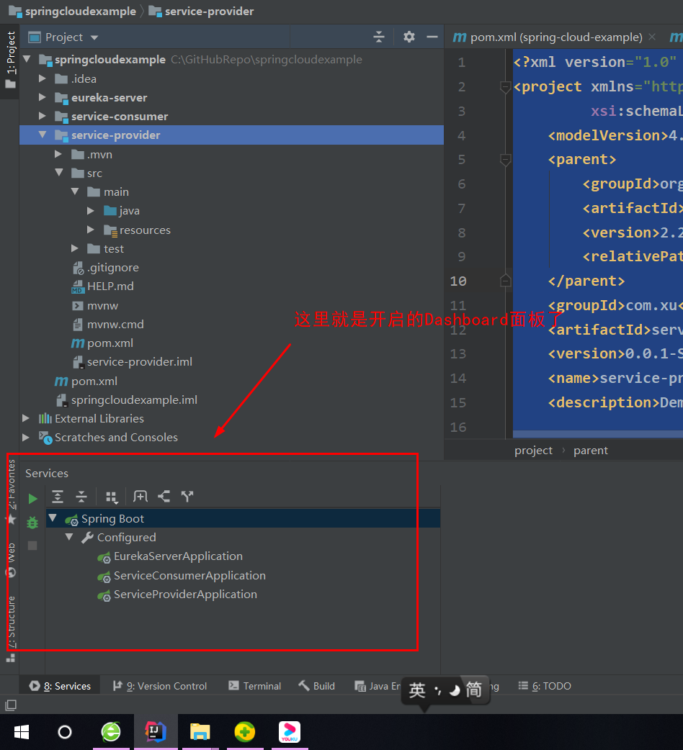Open the Web side tool window

pyautogui.click(x=11, y=560)
